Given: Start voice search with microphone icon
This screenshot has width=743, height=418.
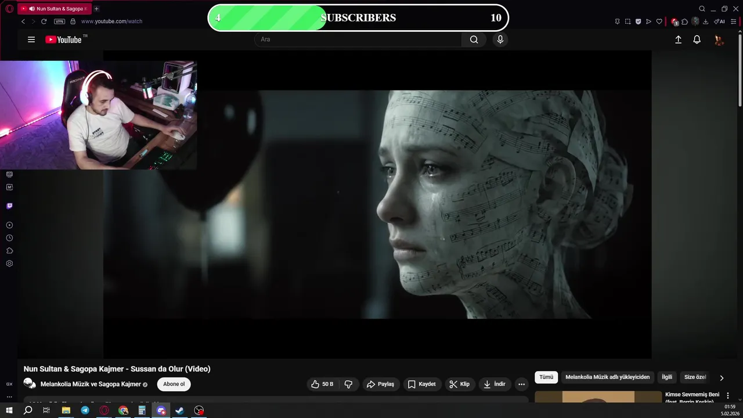Looking at the screenshot, I should 500,39.
